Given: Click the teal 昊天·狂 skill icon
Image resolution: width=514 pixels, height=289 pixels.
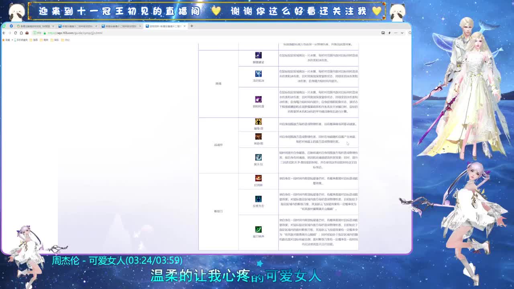Looking at the screenshot, I should tap(258, 157).
